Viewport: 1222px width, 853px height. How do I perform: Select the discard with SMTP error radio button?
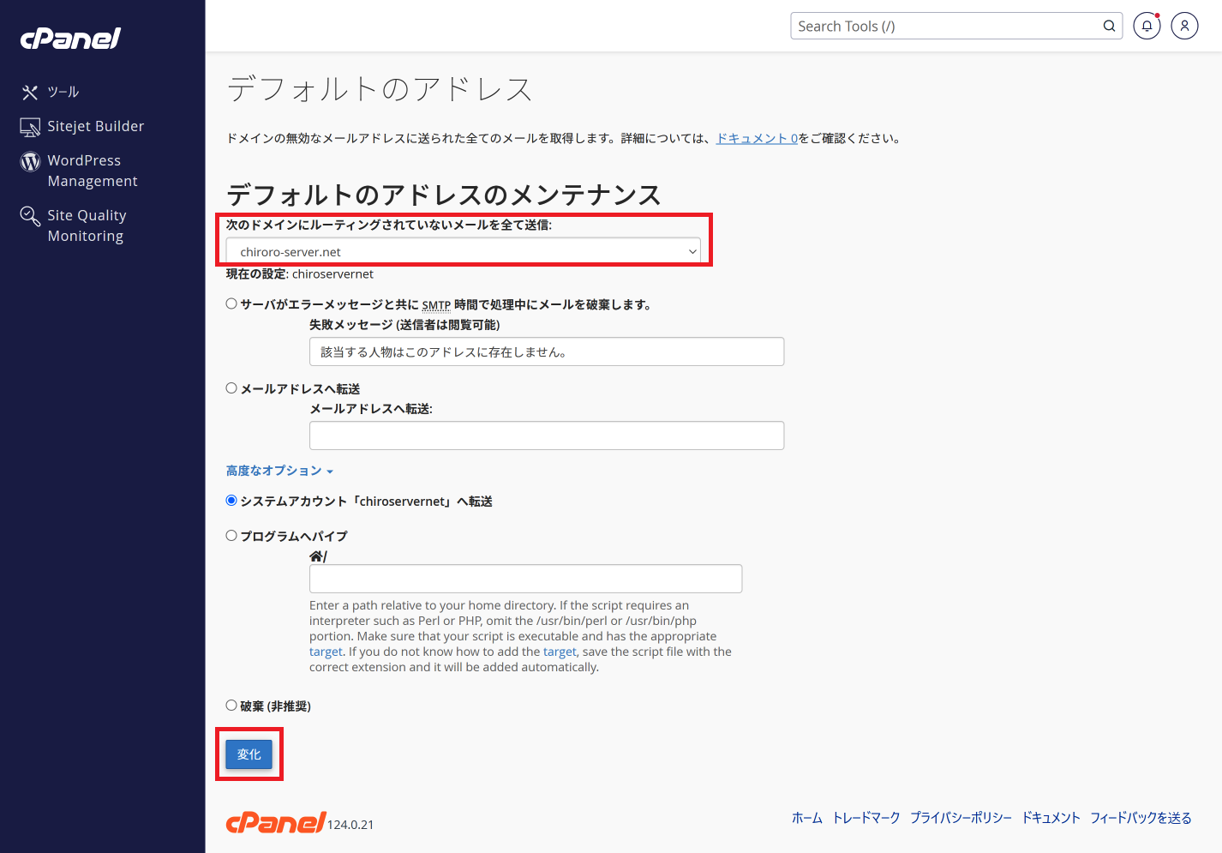231,303
